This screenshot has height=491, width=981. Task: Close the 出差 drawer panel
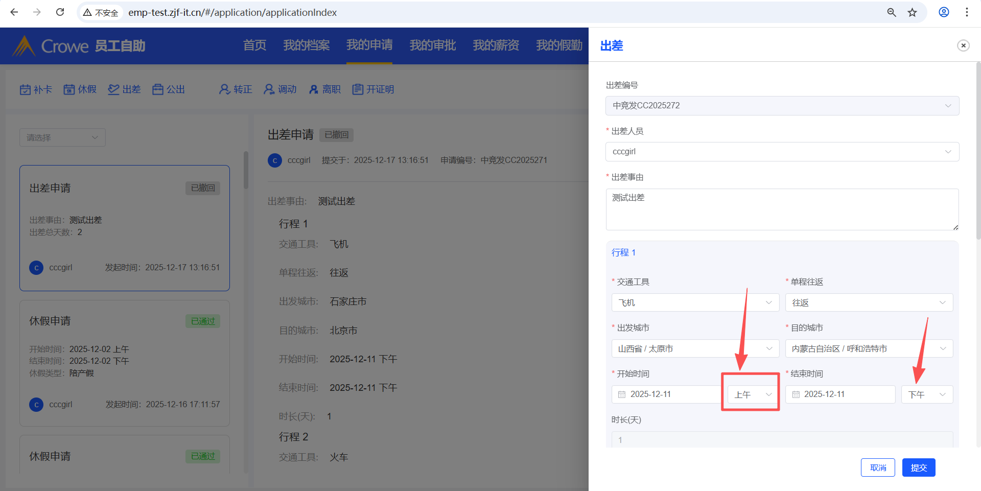coord(963,45)
